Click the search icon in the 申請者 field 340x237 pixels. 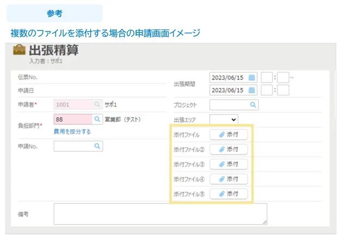(97, 104)
